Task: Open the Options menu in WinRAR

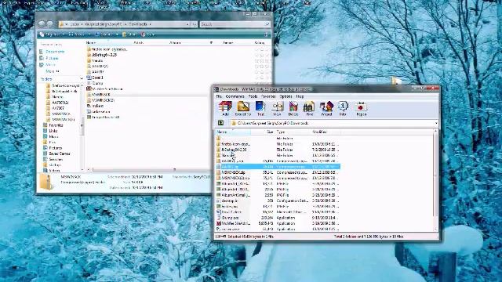Action: [x=286, y=96]
